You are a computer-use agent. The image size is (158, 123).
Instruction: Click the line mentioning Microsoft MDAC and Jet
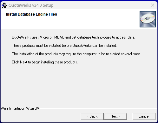(x=73, y=37)
